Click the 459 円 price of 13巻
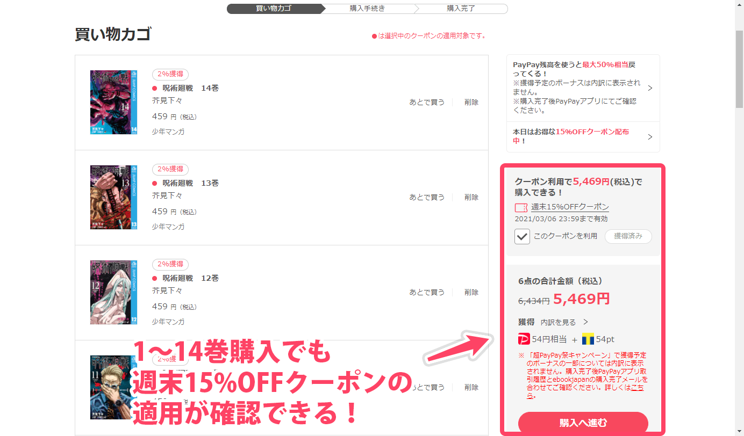The width and height of the screenshot is (744, 436). click(x=174, y=211)
